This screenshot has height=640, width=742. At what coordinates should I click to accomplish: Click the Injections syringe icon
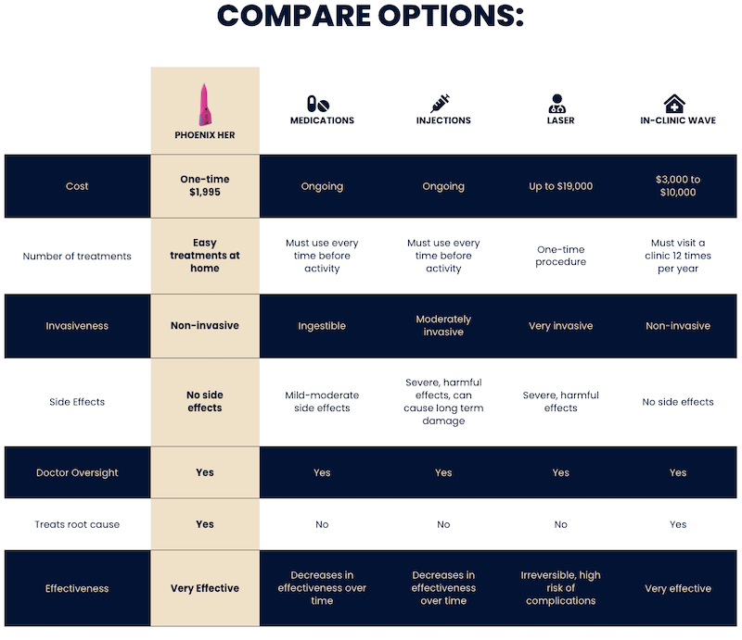(x=440, y=103)
